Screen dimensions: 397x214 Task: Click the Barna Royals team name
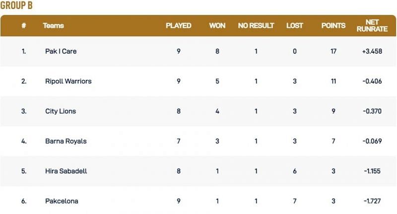[66, 141]
